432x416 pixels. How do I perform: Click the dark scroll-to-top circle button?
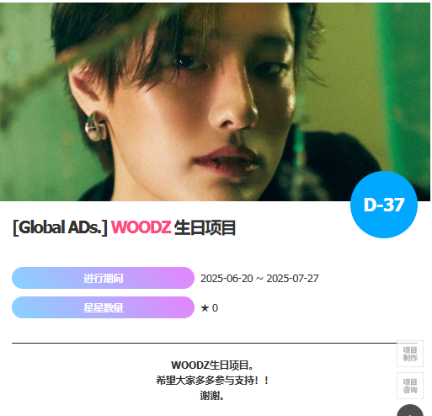pos(410,410)
